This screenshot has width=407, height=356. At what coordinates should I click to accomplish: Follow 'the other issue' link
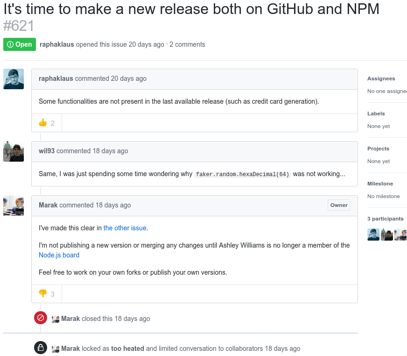pyautogui.click(x=125, y=228)
